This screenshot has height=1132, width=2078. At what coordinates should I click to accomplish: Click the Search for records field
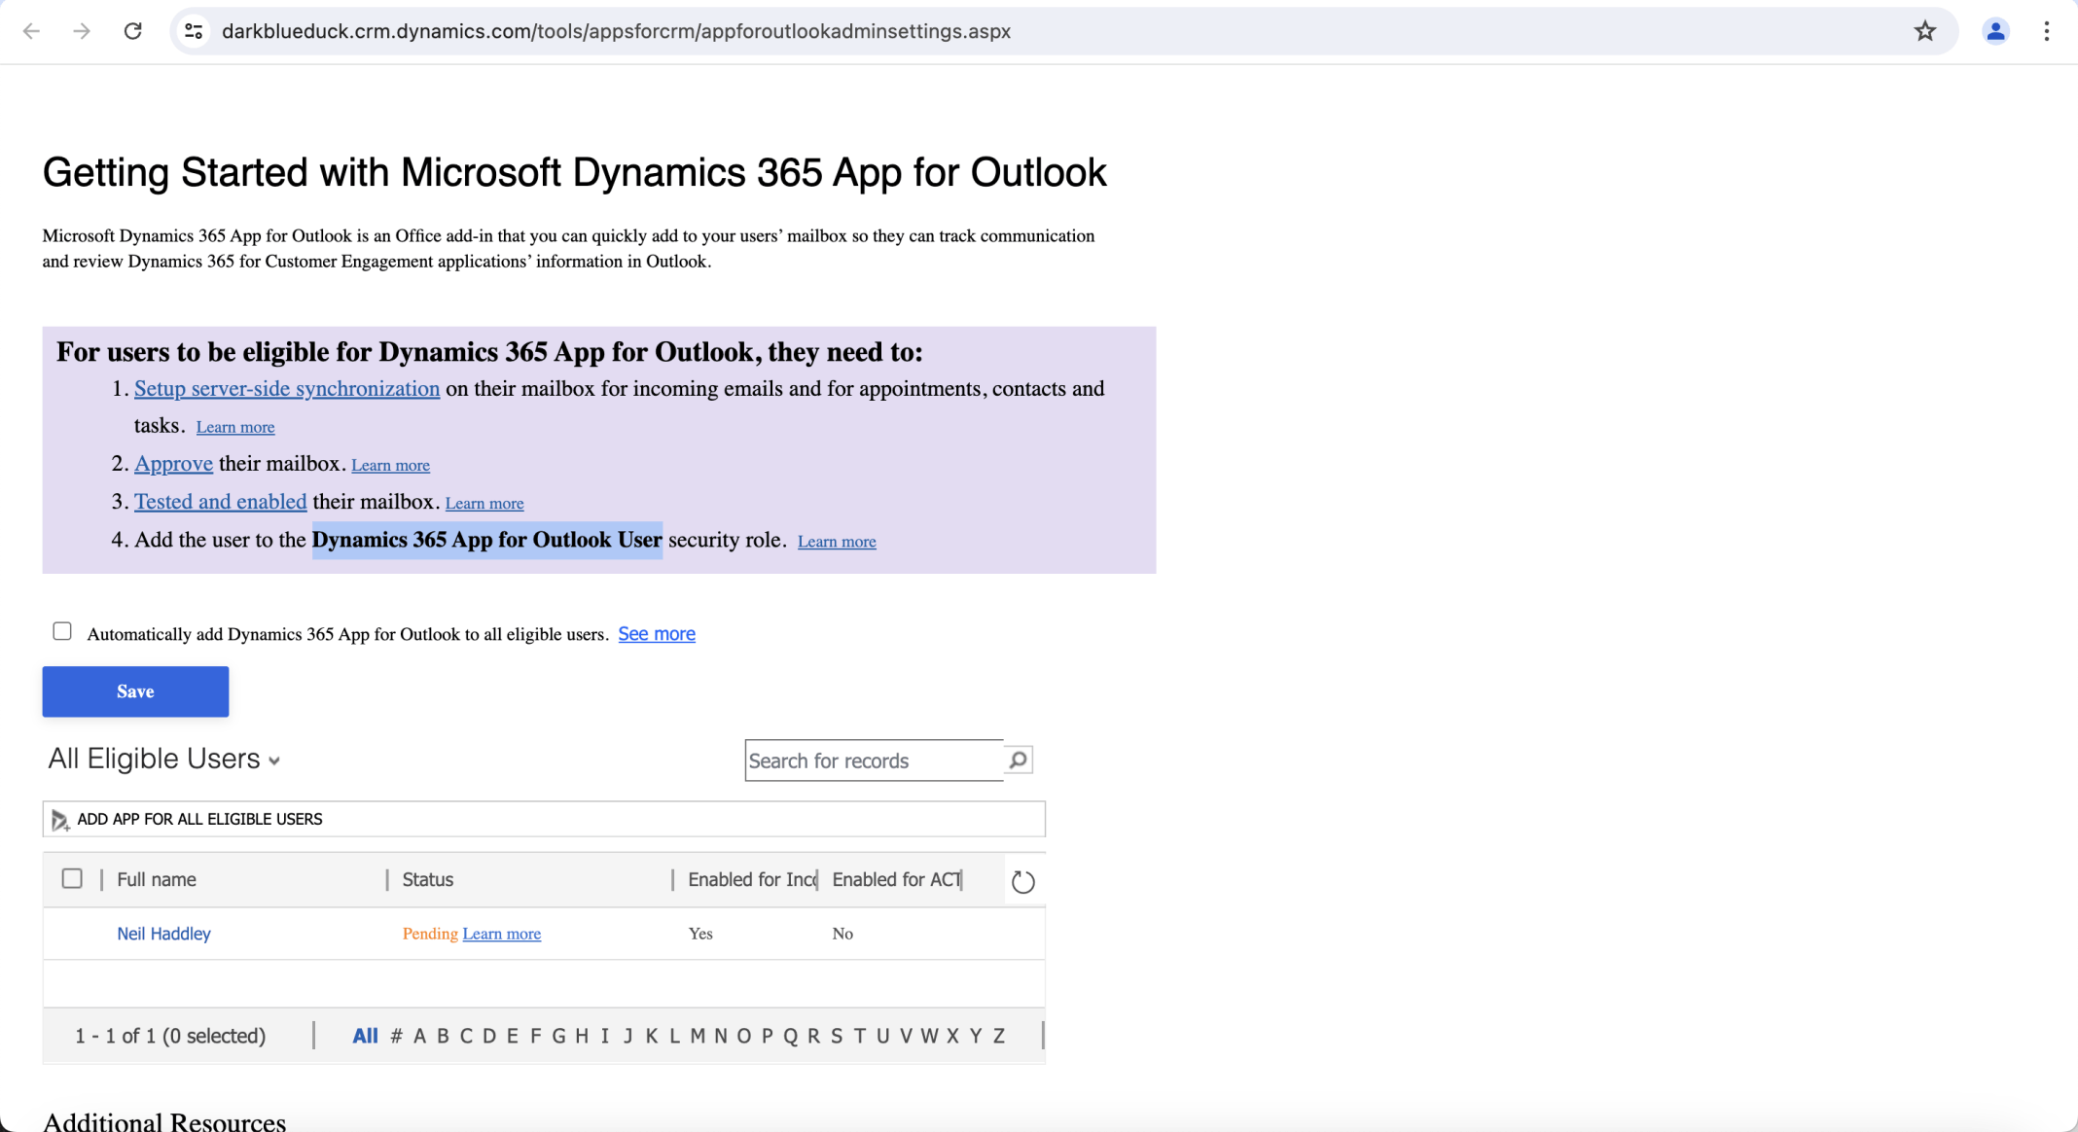tap(872, 761)
